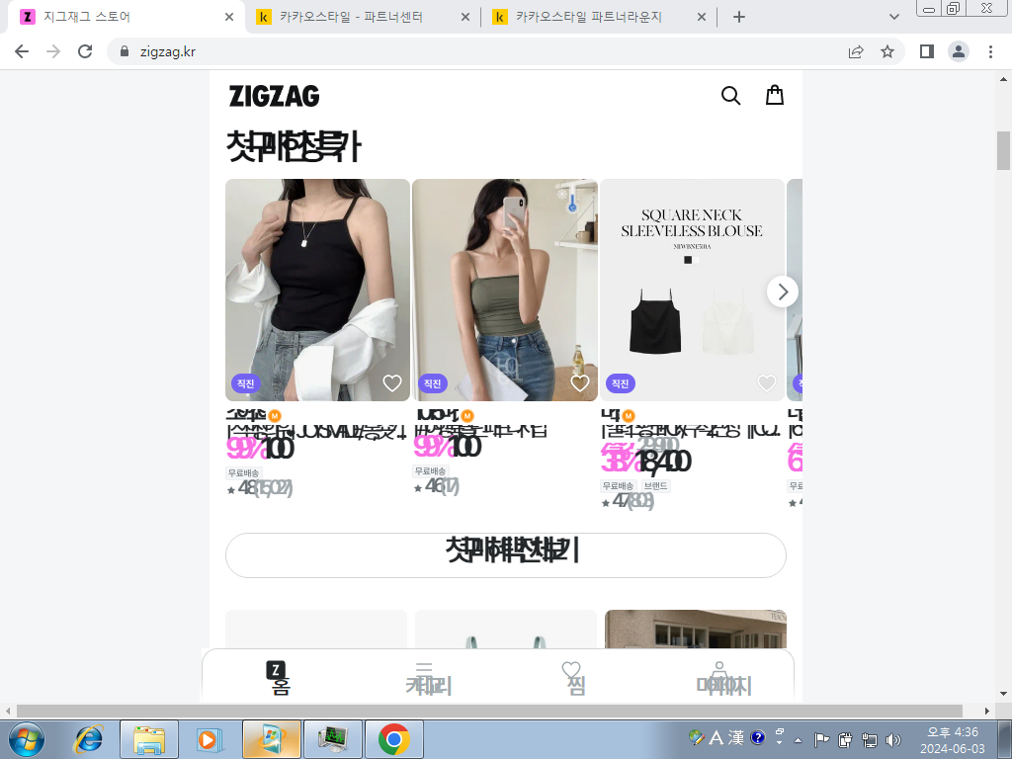Click the 18,400 price on blouse product
The width and height of the screenshot is (1012, 759).
tap(663, 462)
